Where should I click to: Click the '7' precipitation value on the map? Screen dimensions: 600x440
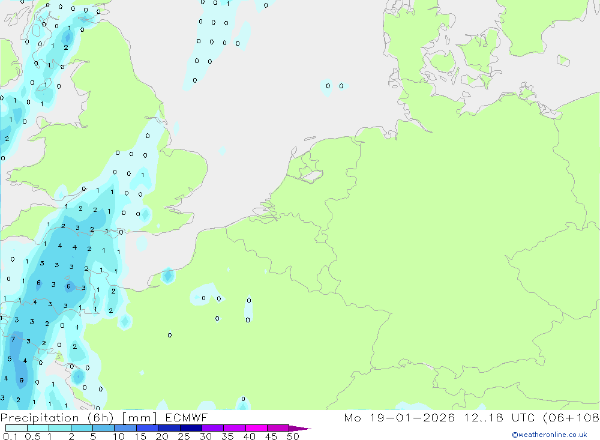click(13, 339)
